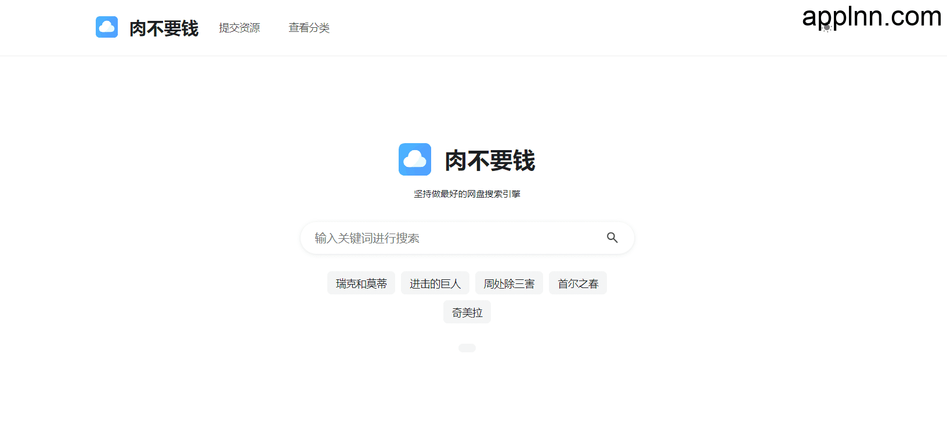Click the large 肉不要钱 center heading
The height and width of the screenshot is (430, 947).
coord(490,161)
